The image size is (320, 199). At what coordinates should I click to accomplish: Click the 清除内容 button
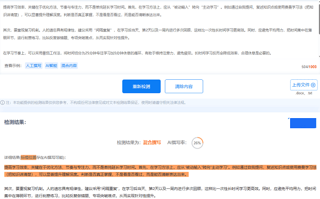(x=184, y=86)
